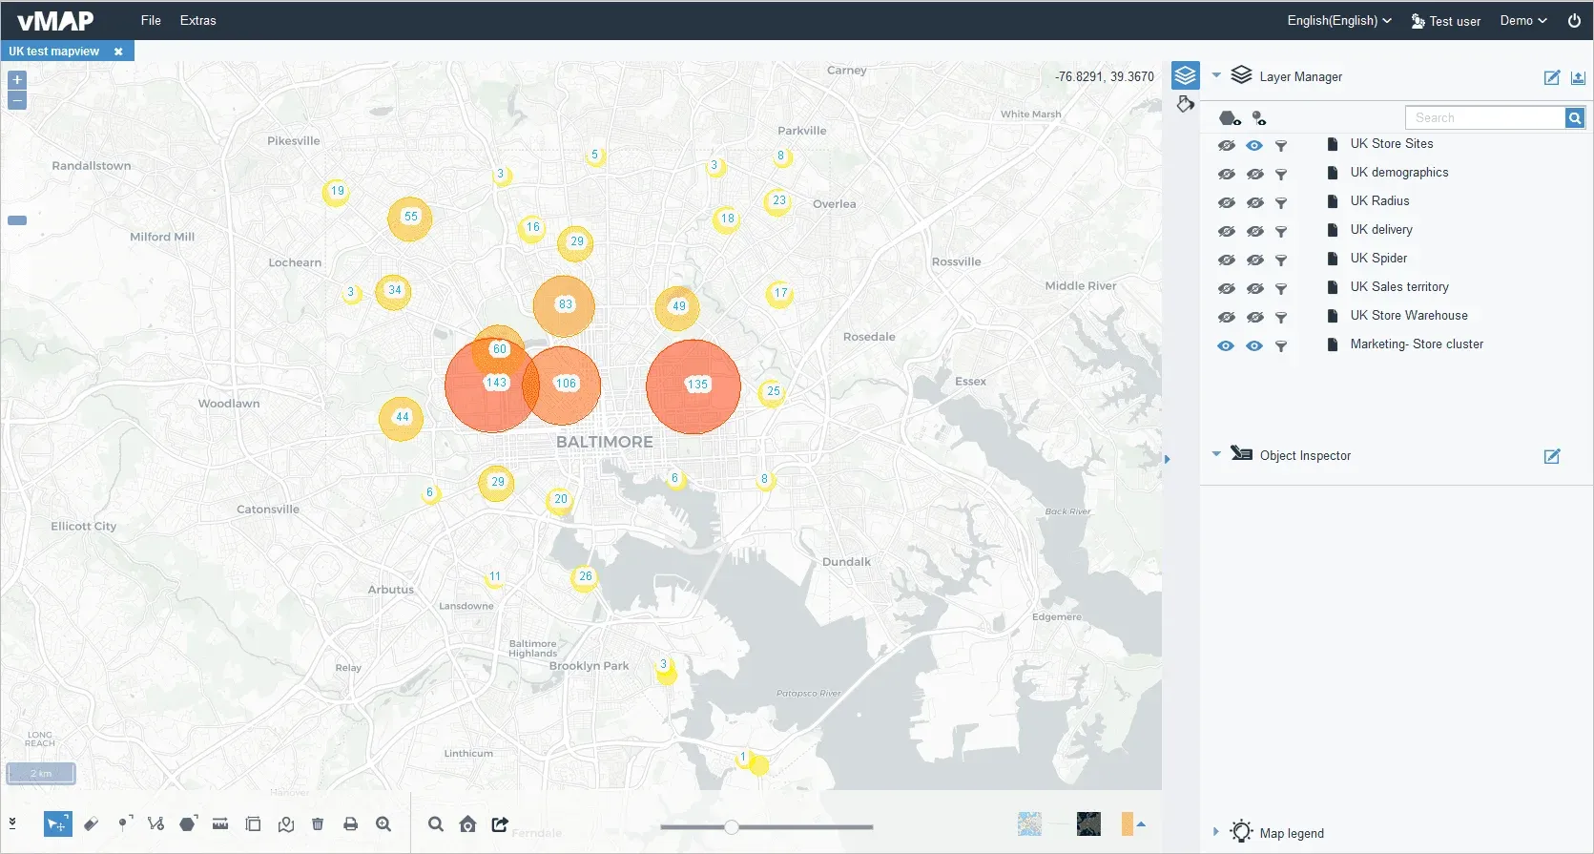Open the English(English) language dropdown
The image size is (1594, 854).
1339,20
